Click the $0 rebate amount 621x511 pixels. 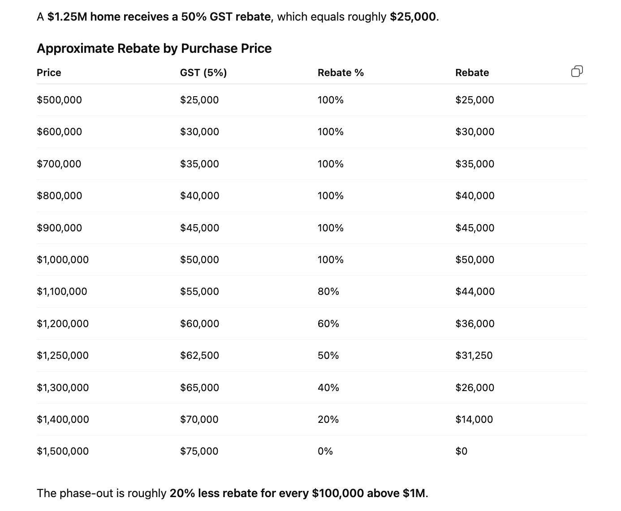click(x=461, y=451)
